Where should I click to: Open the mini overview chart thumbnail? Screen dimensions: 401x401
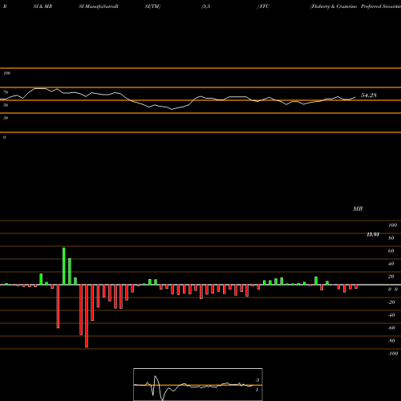pos(198,384)
